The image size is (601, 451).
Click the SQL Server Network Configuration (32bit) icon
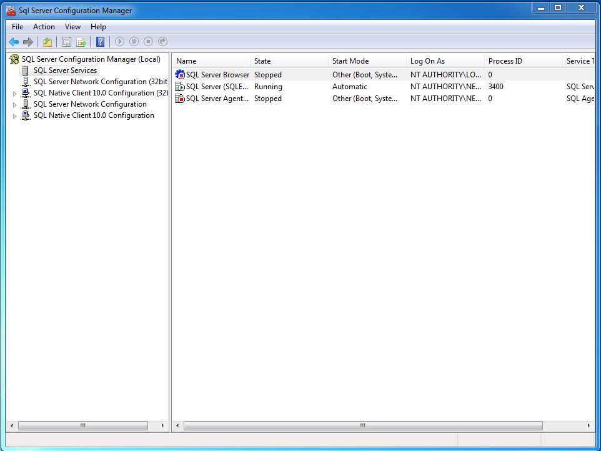tap(25, 82)
